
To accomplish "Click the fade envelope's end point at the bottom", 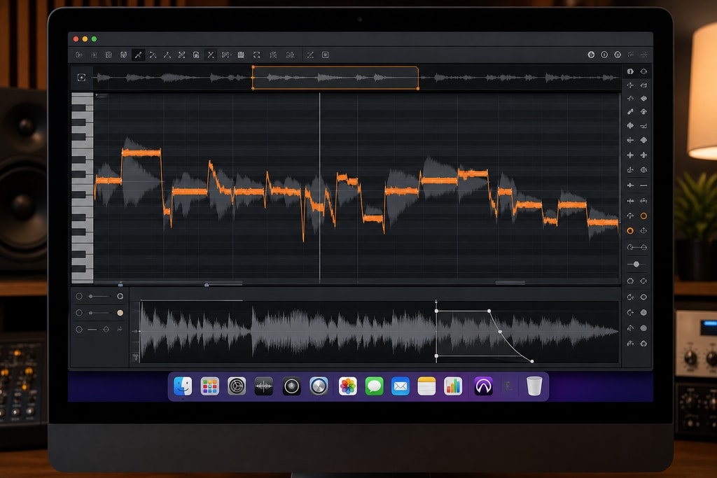I will pos(532,361).
